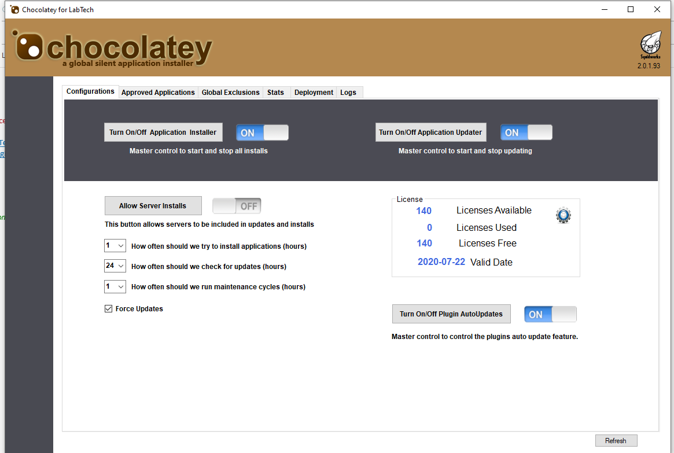Go to the Stats tab

coord(275,93)
